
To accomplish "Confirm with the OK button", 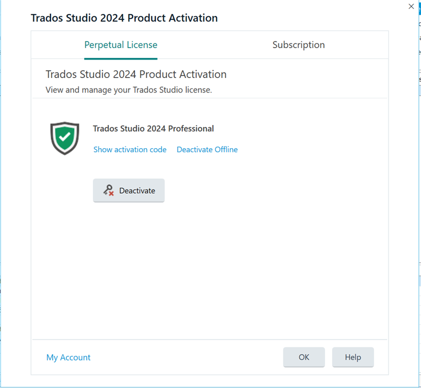I will [304, 357].
